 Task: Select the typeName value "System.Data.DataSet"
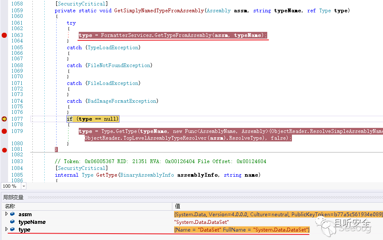click(202, 222)
